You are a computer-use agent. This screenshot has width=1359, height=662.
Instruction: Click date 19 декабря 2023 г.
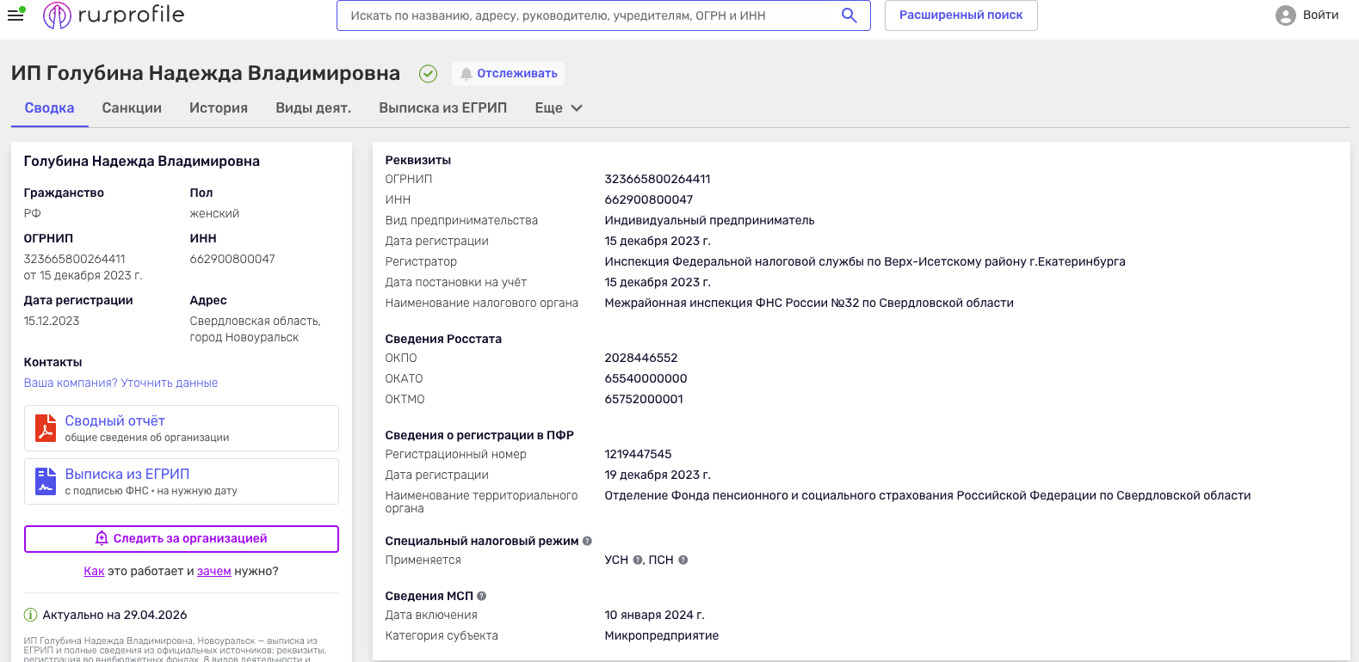pyautogui.click(x=658, y=475)
